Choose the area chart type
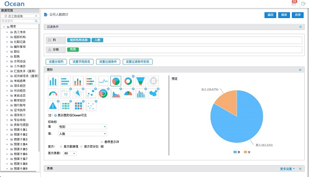 [x=116, y=93]
